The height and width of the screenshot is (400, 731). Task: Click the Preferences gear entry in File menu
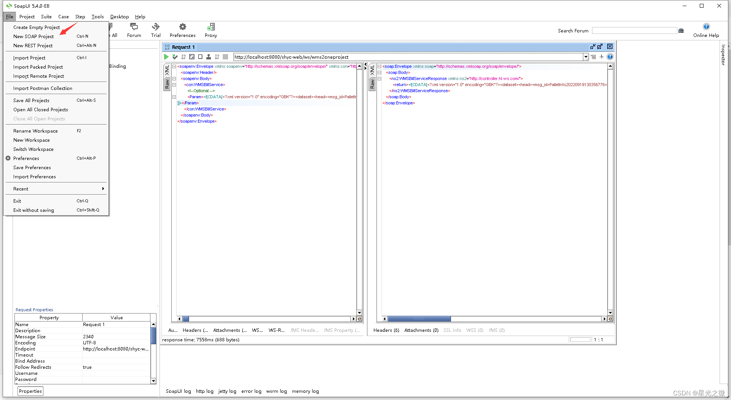pyautogui.click(x=26, y=158)
